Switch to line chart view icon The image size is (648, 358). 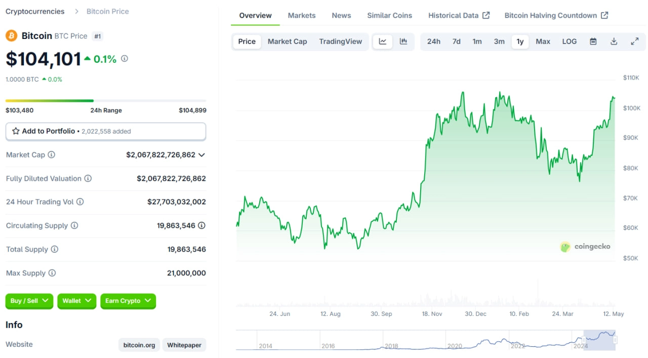[383, 42]
